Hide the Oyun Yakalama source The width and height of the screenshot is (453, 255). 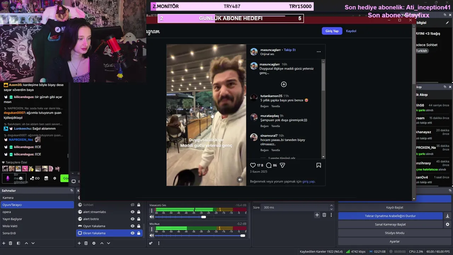pos(132,226)
